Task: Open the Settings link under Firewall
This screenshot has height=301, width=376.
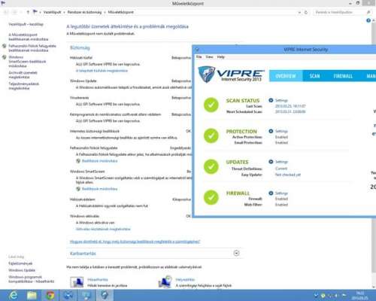Action: (281, 193)
